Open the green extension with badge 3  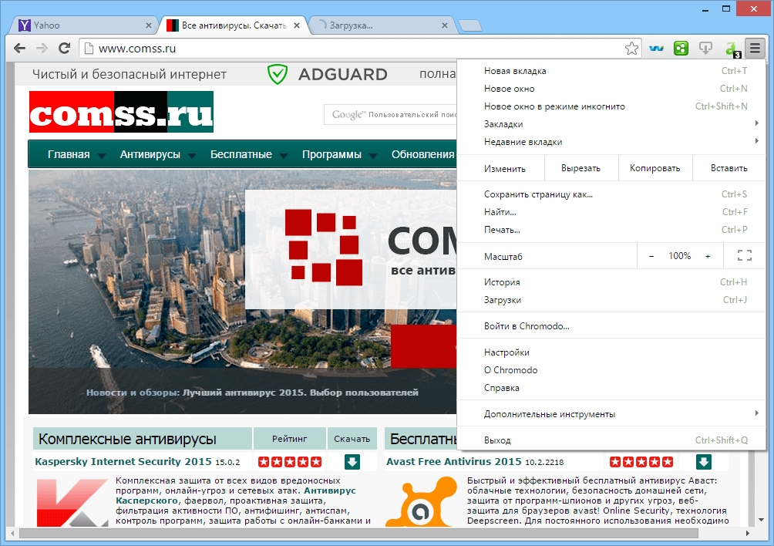tap(732, 49)
